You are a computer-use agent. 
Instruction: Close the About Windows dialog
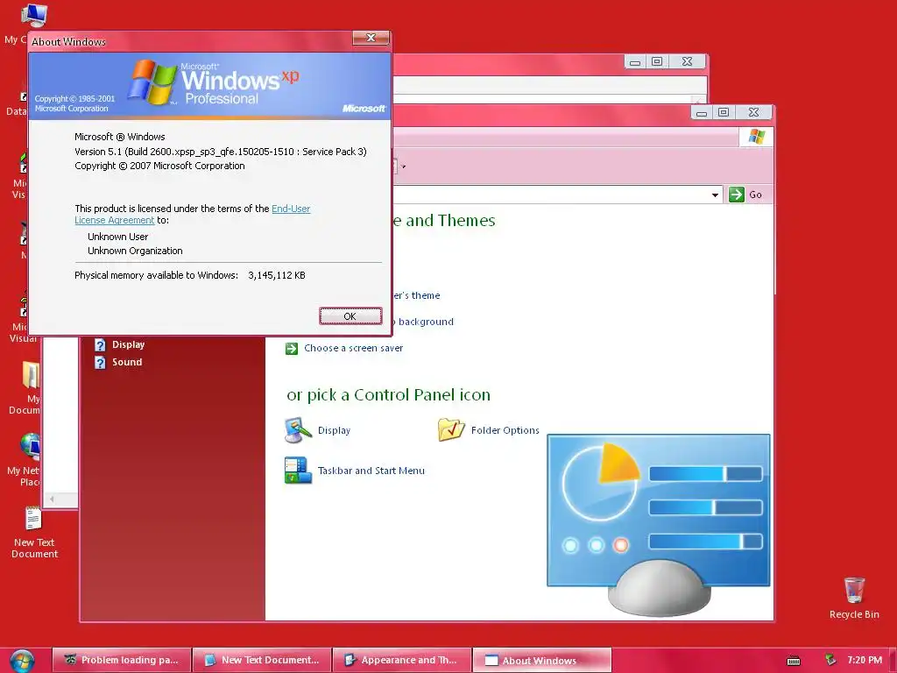tap(371, 38)
